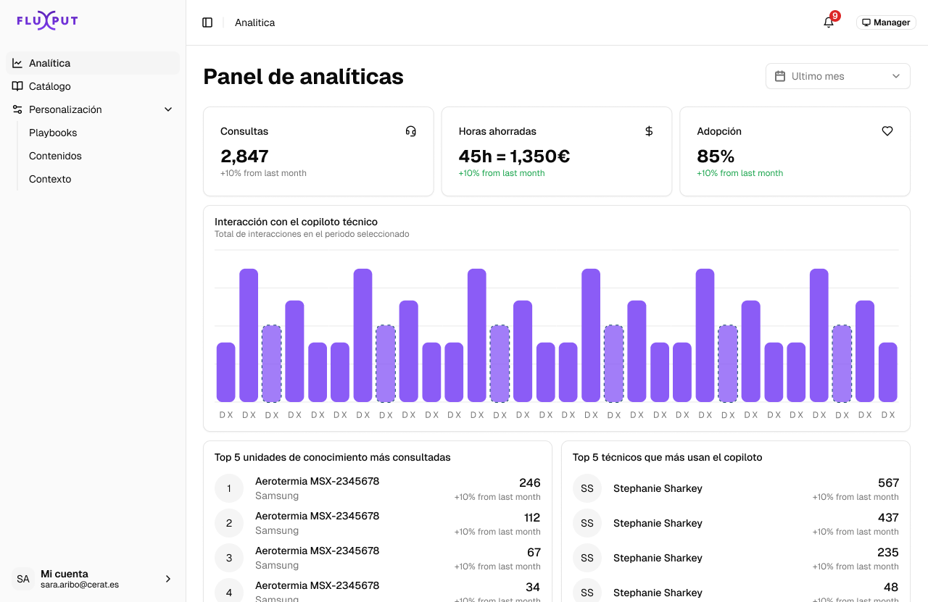Click Top 5 técnicos heading
Image resolution: width=928 pixels, height=602 pixels.
[667, 457]
